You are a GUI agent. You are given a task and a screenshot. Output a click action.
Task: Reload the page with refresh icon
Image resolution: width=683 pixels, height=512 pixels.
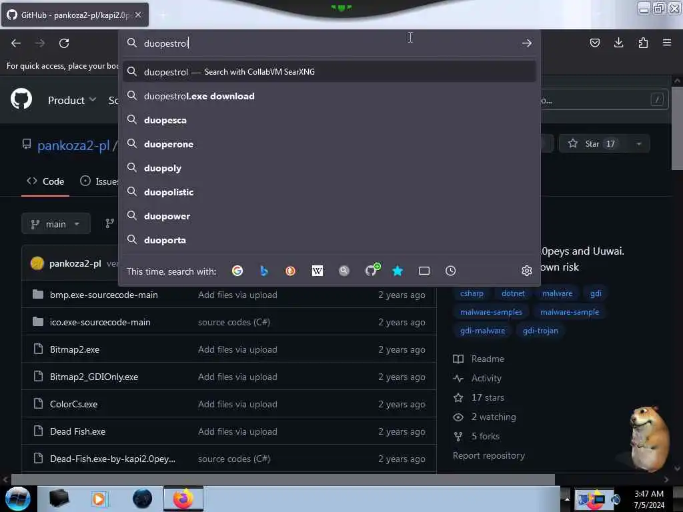point(64,43)
